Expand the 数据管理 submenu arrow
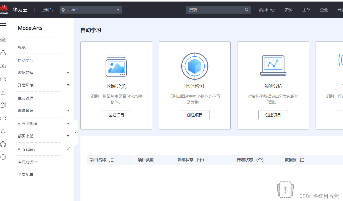343x201 pixels. (68, 73)
